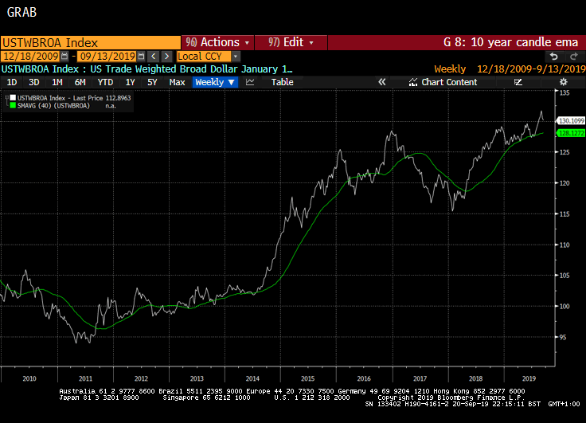
Task: Select the Max range tab
Action: (177, 82)
